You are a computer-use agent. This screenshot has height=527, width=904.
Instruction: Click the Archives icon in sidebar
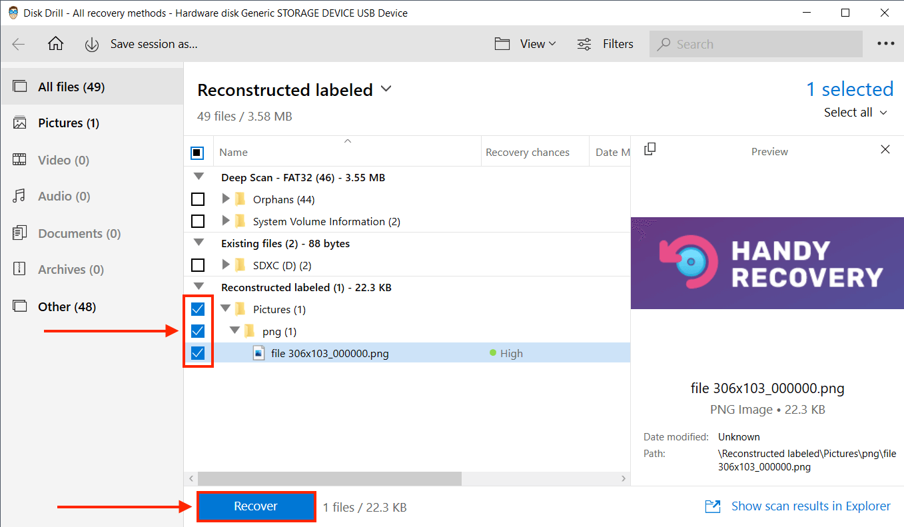pos(20,269)
